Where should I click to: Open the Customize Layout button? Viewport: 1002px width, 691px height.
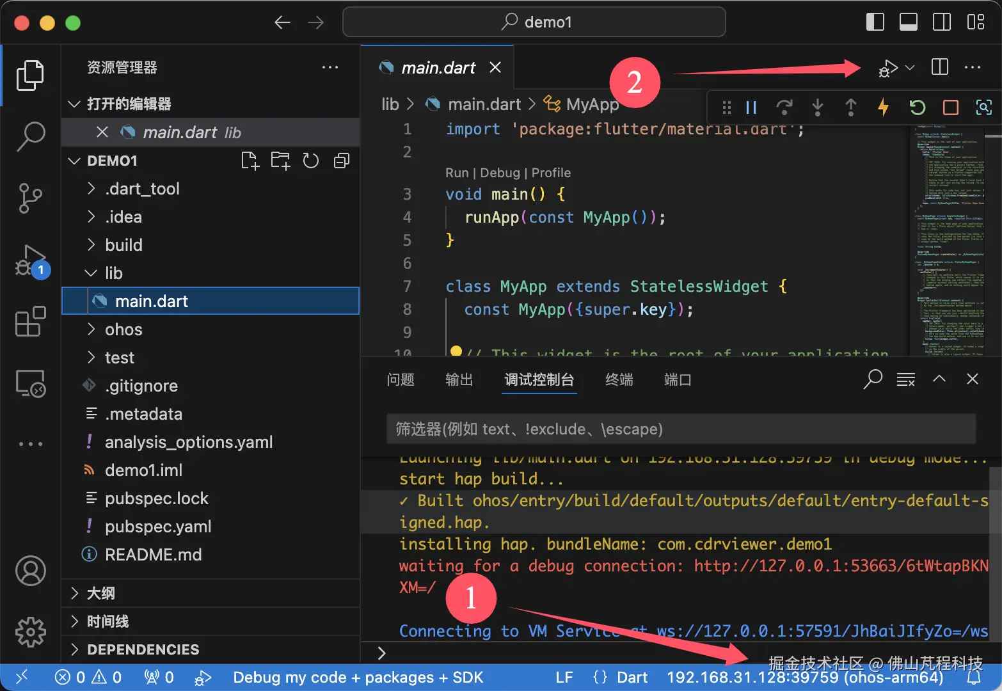point(976,22)
